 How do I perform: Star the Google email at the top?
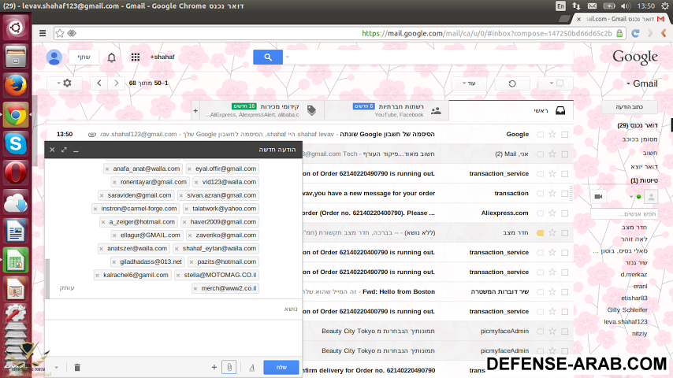tap(552, 135)
